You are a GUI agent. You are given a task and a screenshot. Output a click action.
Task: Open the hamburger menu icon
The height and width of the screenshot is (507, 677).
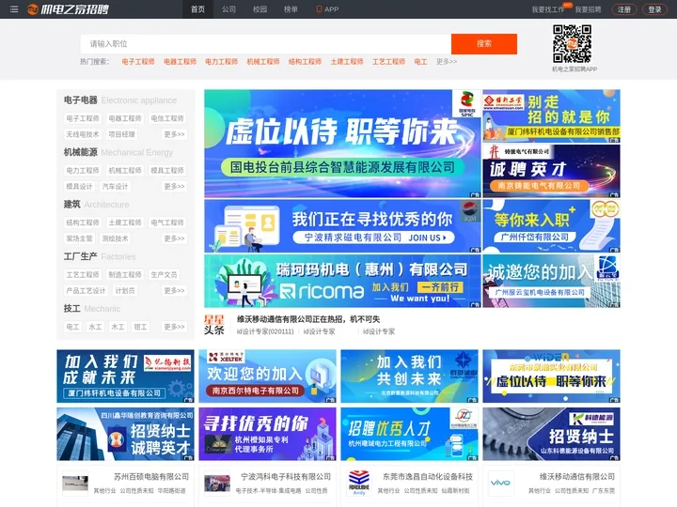14,9
